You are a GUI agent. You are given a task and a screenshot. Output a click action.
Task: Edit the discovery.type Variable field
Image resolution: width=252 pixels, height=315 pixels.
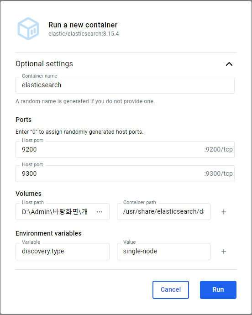[63, 252]
